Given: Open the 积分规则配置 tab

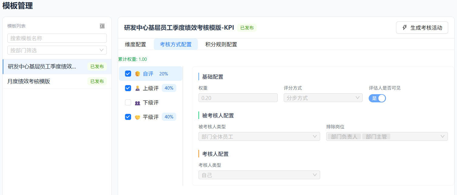Looking at the screenshot, I should [x=221, y=44].
